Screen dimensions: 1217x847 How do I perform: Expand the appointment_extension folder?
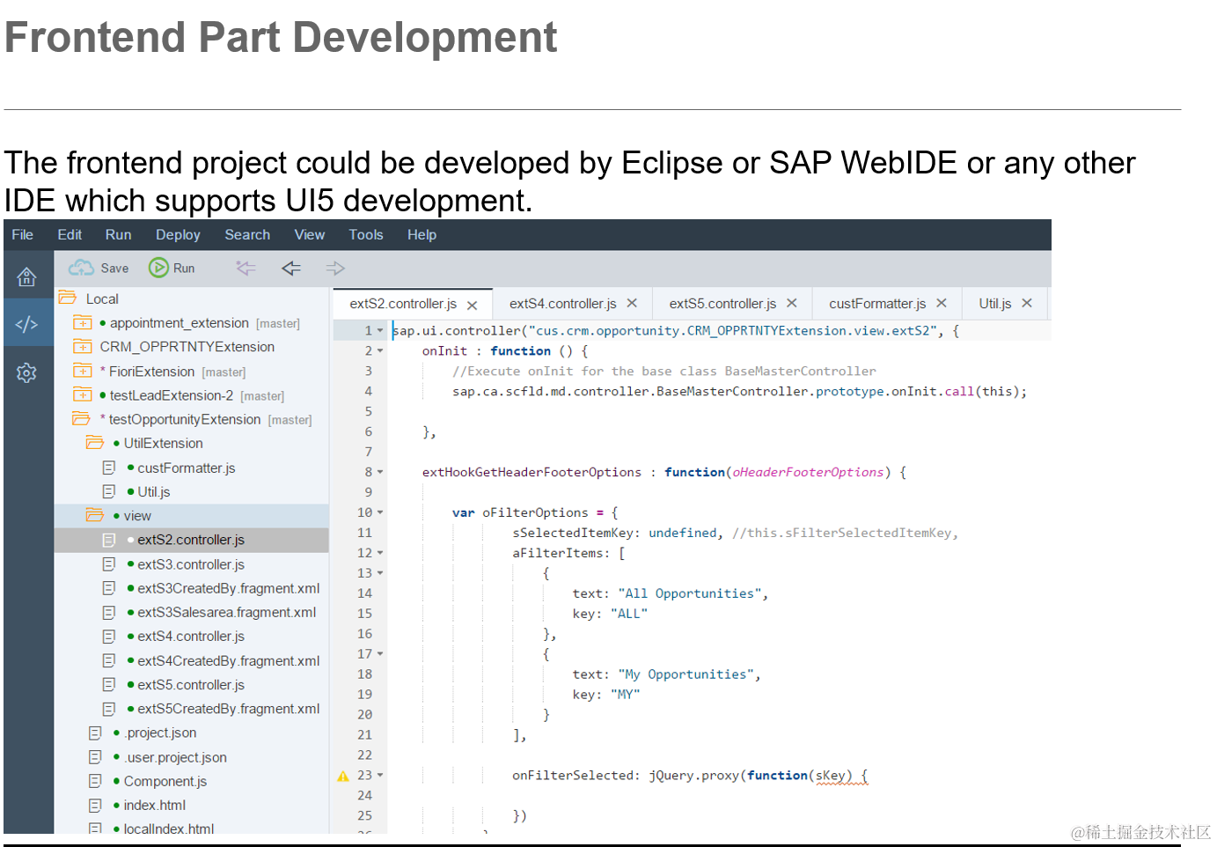pyautogui.click(x=83, y=322)
